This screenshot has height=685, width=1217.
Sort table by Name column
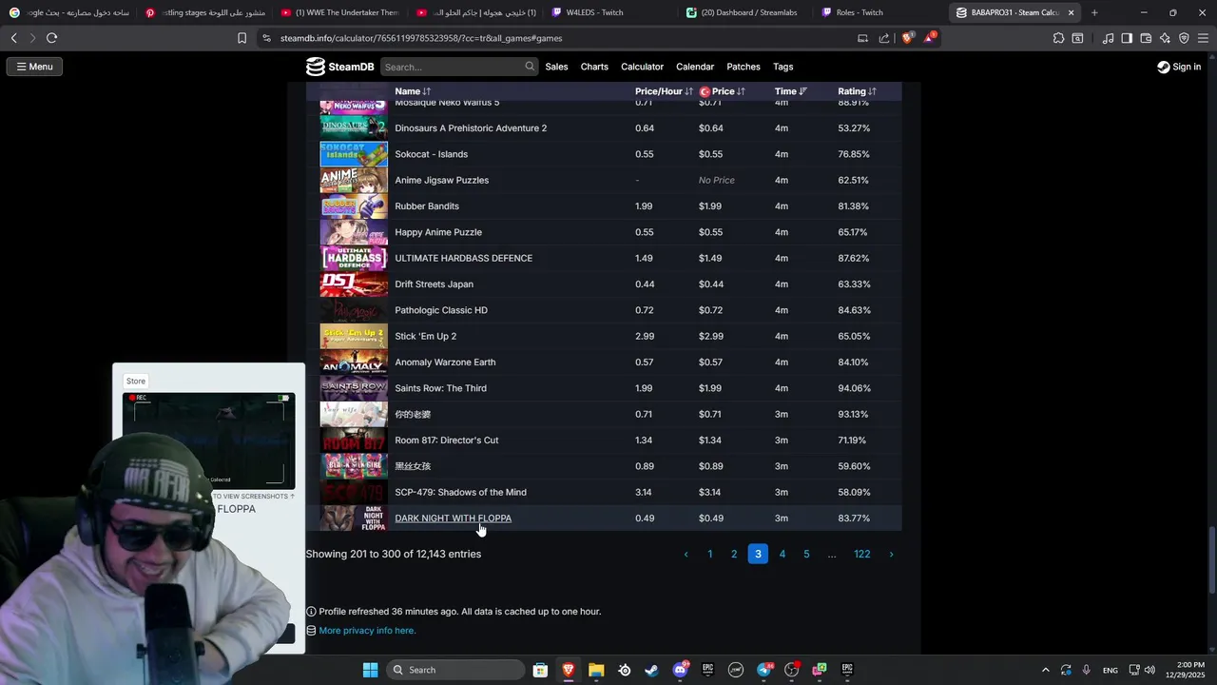413,91
